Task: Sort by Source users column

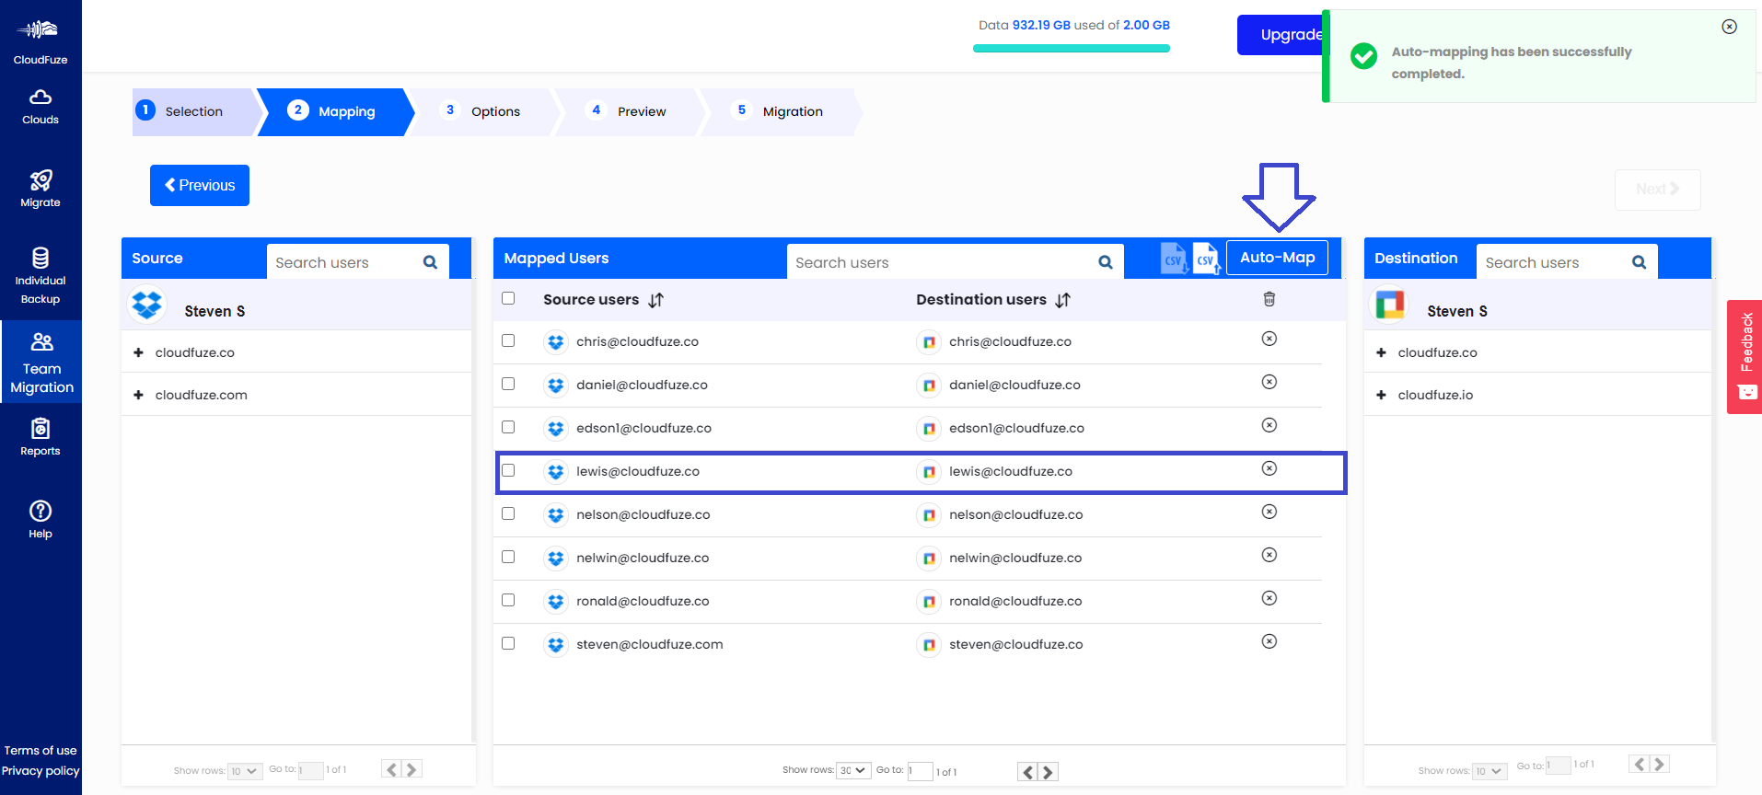Action: pyautogui.click(x=655, y=300)
